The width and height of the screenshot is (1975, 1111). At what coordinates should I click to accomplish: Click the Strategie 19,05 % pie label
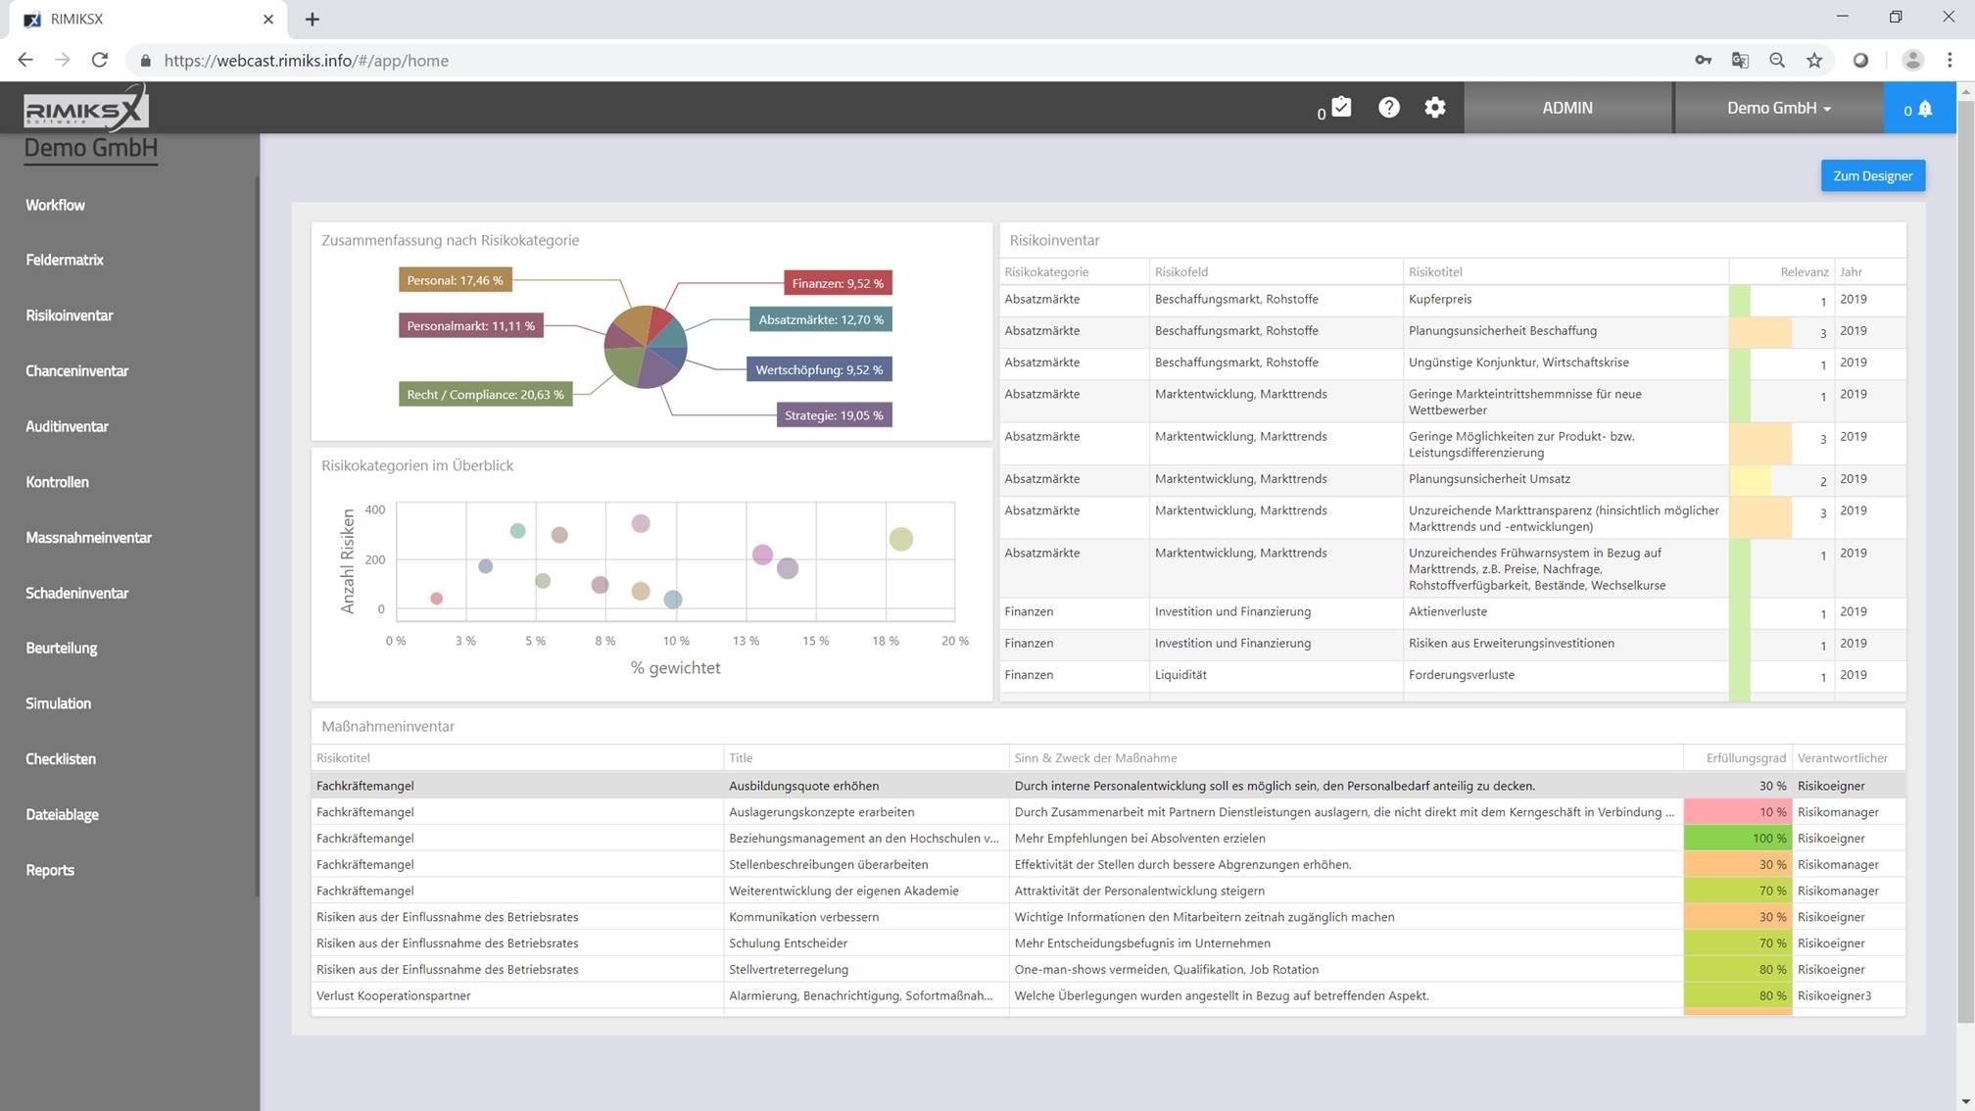[x=834, y=415]
